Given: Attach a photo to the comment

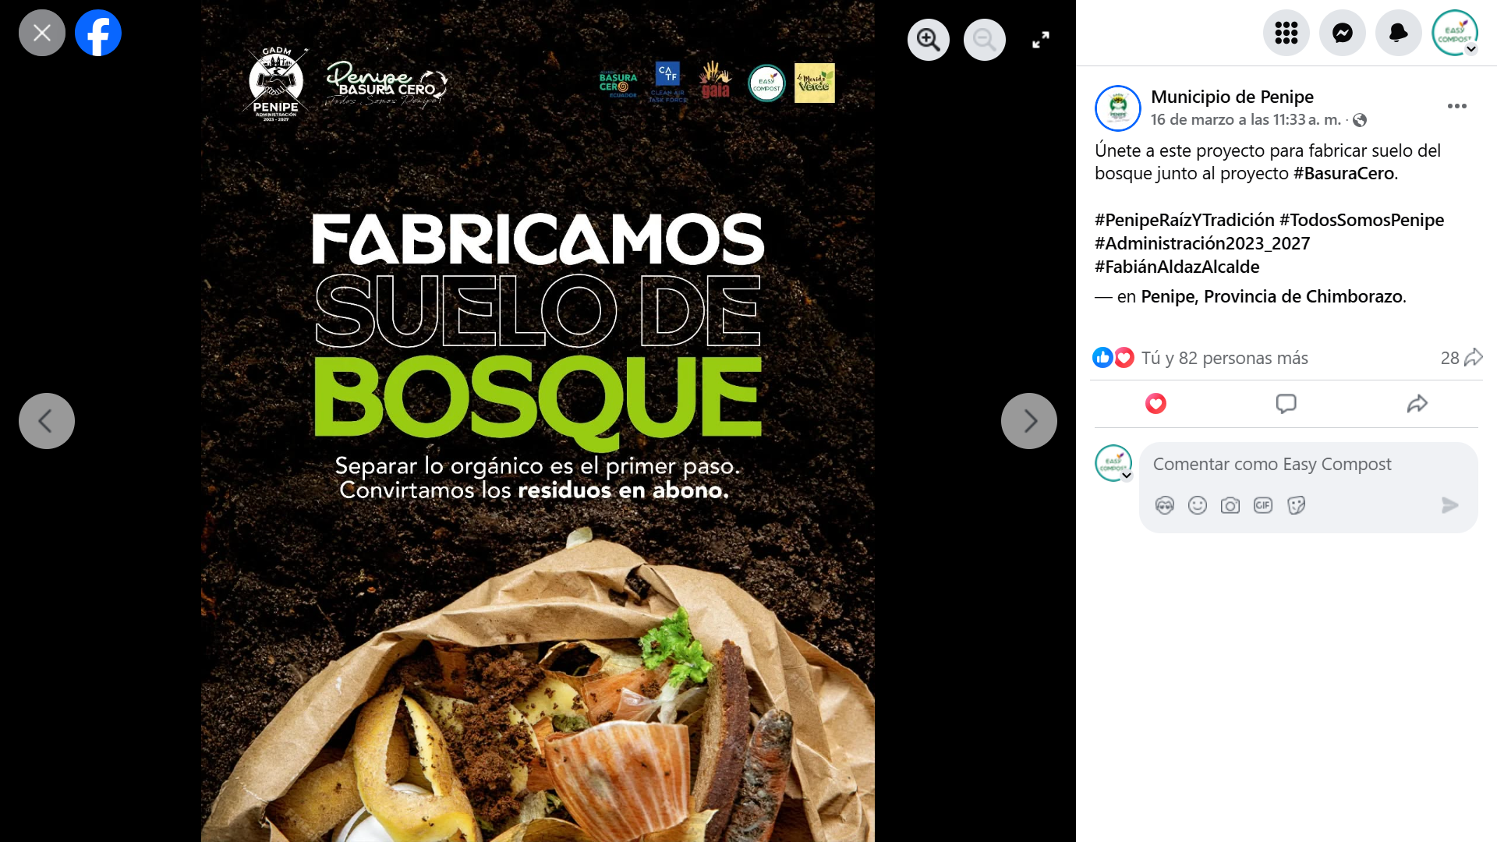Looking at the screenshot, I should (1230, 505).
